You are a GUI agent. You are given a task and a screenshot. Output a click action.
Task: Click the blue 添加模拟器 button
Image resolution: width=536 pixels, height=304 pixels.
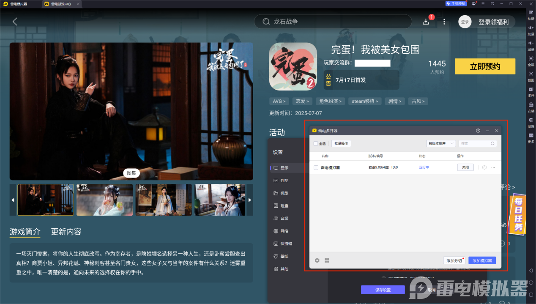(x=482, y=260)
